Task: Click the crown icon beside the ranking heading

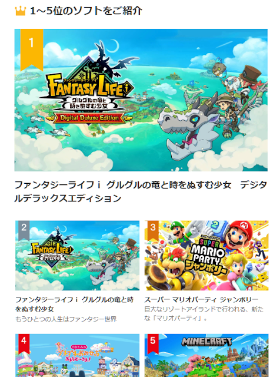Action: (x=20, y=11)
